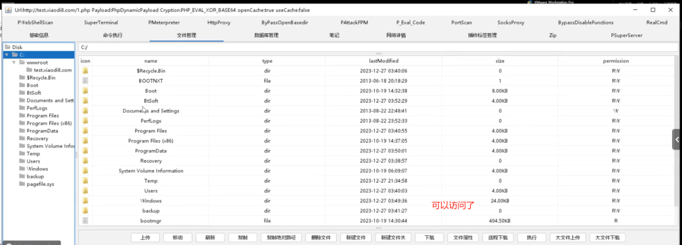Select Users folder in directory tree

point(33,161)
